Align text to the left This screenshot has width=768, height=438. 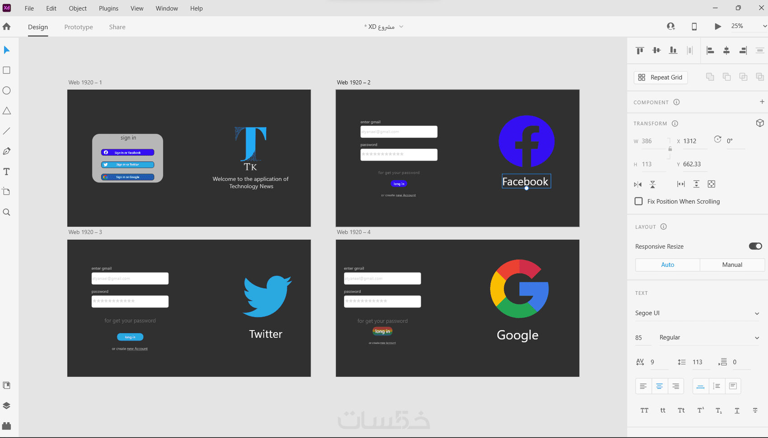pos(643,386)
